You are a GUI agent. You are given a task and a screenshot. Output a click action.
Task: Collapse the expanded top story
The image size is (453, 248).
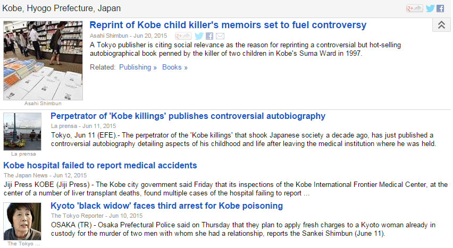(441, 25)
